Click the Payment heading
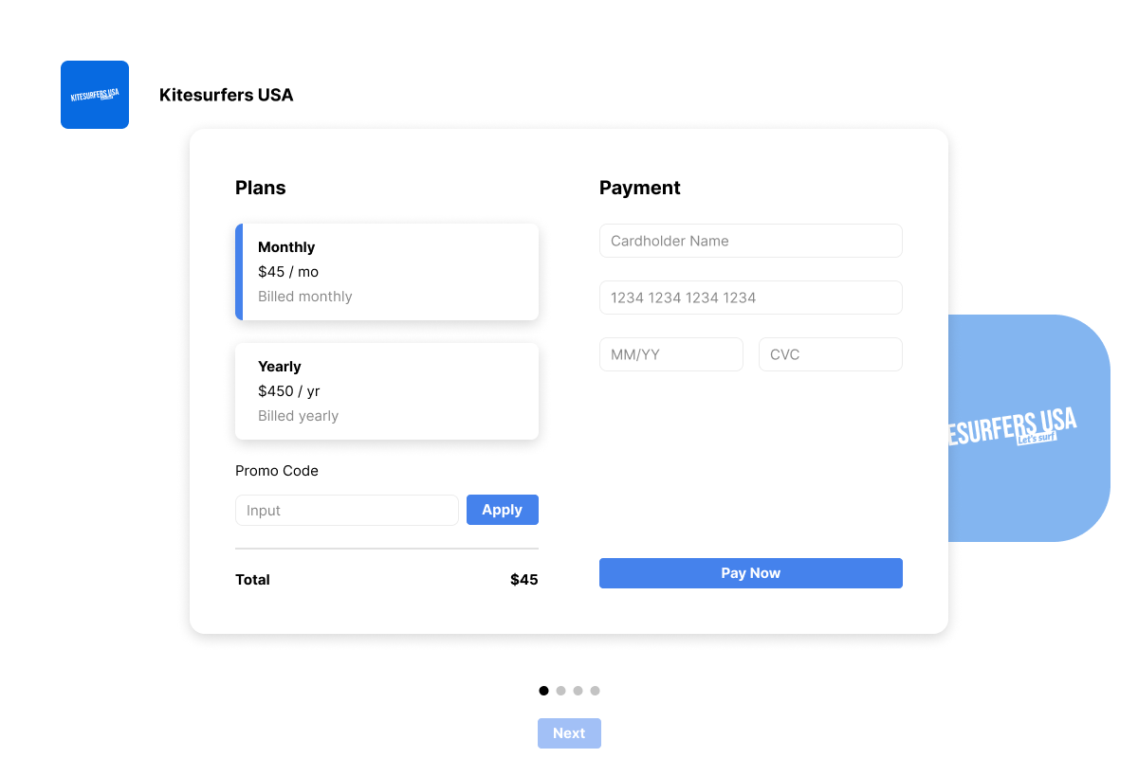 coord(640,188)
